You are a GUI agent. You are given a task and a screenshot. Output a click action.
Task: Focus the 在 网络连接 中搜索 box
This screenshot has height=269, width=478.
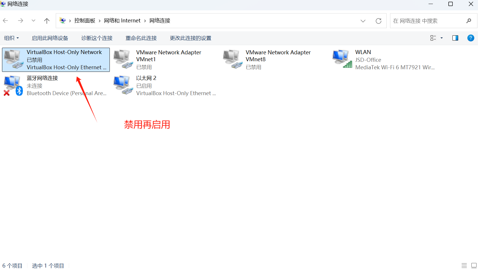[x=428, y=21]
